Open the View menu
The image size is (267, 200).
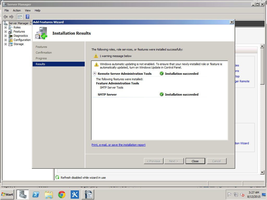[28, 10]
